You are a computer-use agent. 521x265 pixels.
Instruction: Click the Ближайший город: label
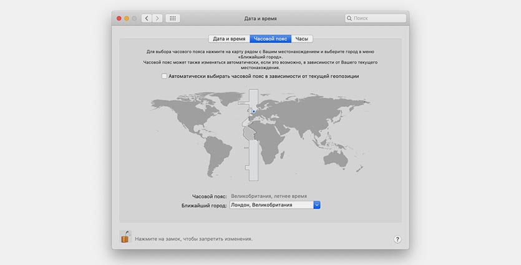click(x=204, y=206)
